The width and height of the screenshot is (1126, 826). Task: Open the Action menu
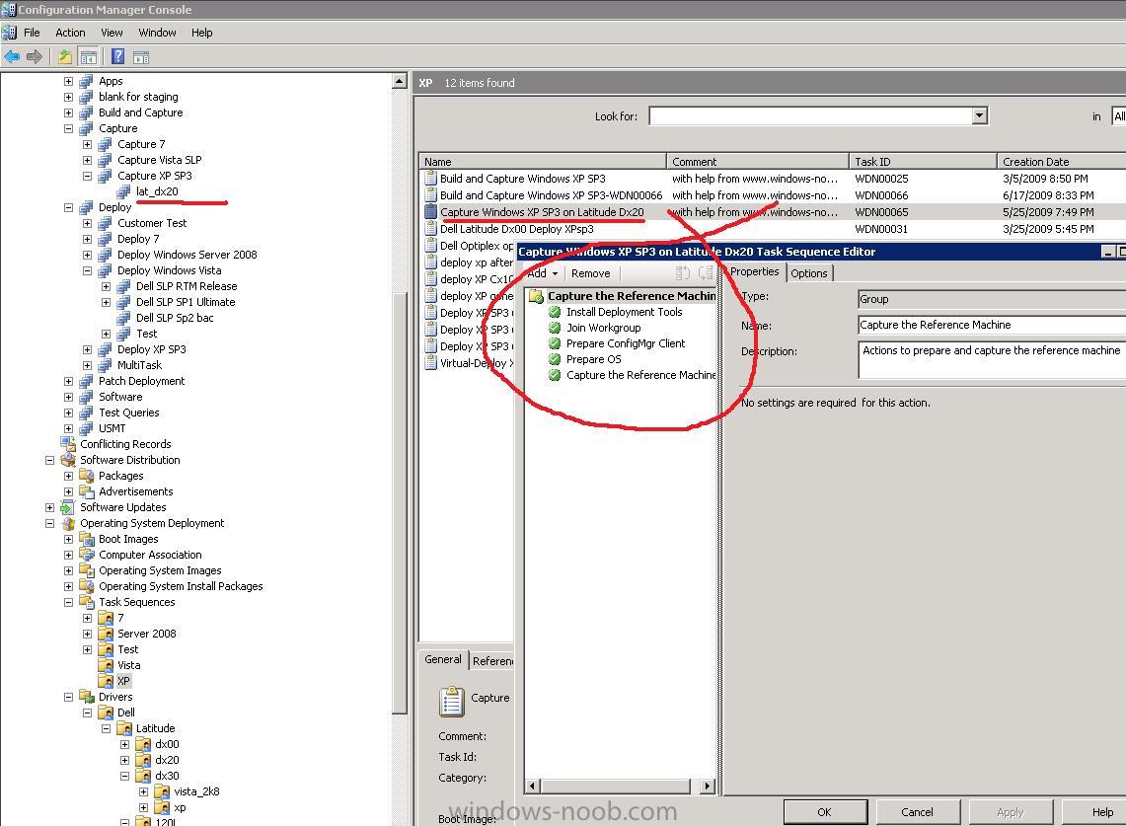(70, 33)
